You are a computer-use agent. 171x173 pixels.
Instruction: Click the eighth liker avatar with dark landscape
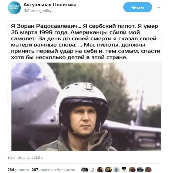[x=140, y=170]
